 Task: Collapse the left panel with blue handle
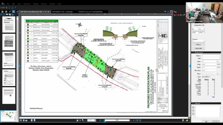[19, 66]
